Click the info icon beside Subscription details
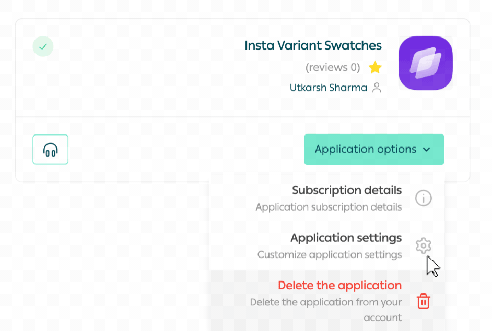 pos(423,198)
